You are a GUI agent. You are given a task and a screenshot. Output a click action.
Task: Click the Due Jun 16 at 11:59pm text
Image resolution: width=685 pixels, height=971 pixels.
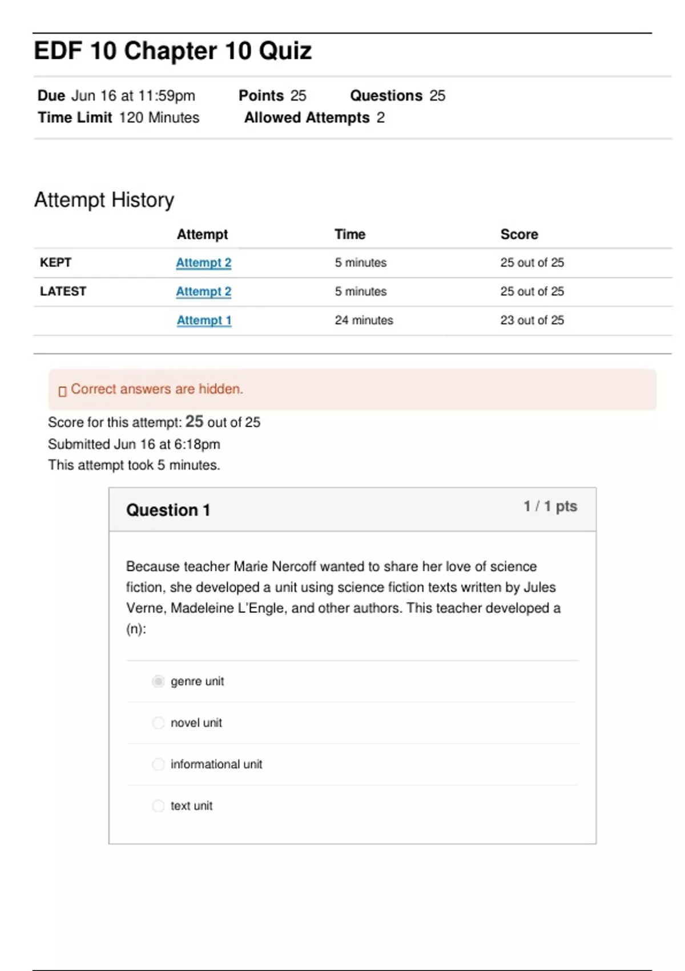click(116, 95)
